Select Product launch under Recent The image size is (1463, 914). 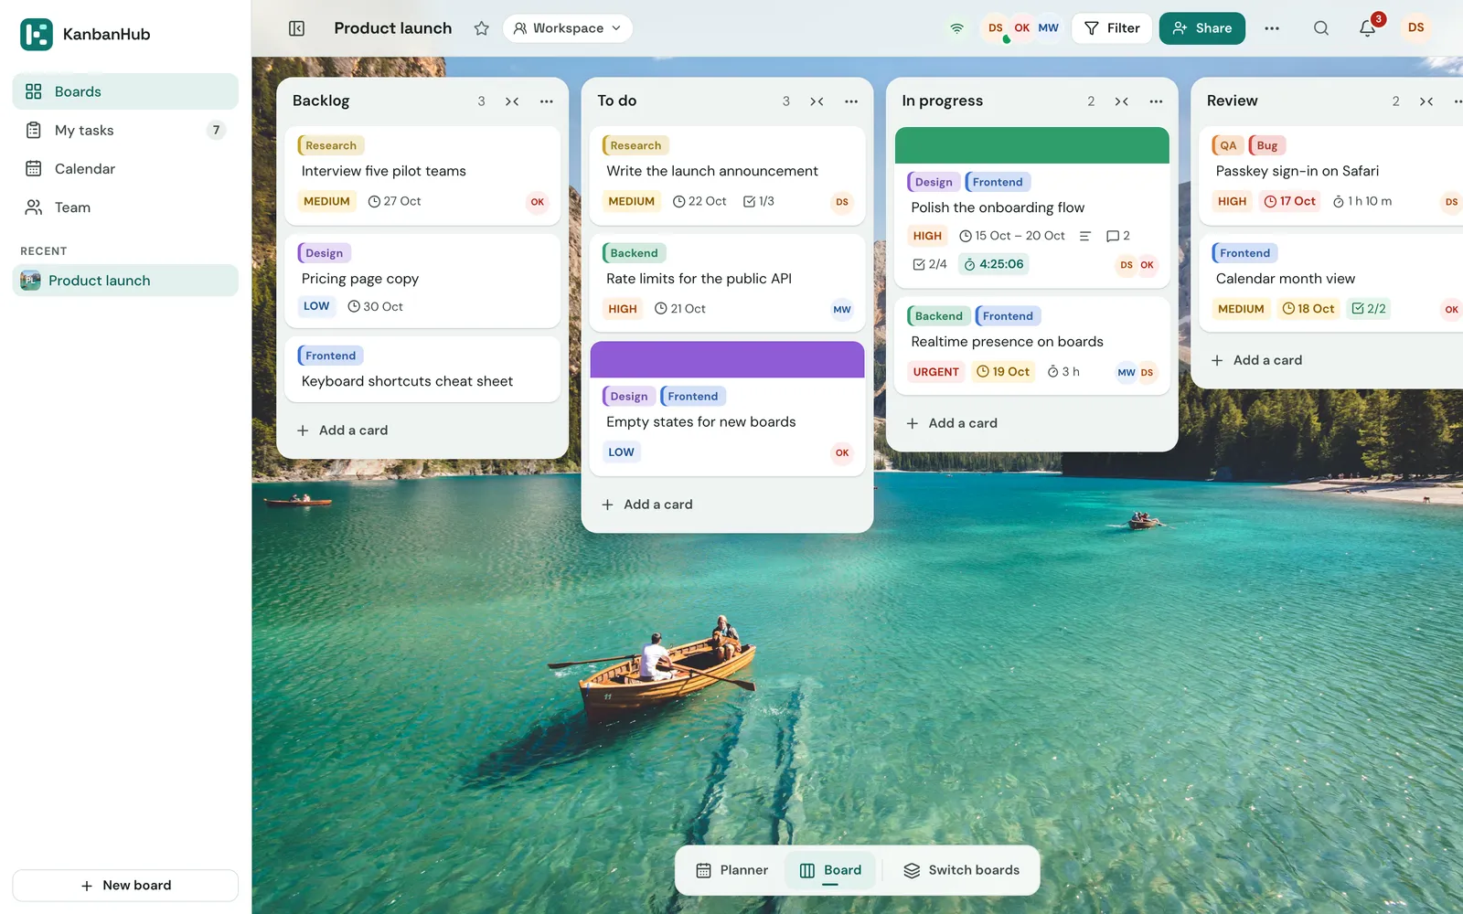pyautogui.click(x=125, y=281)
